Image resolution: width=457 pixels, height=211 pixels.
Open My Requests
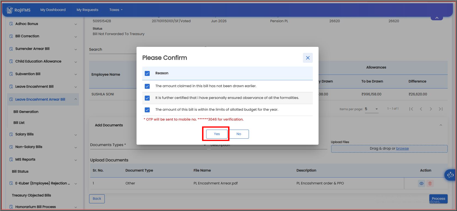[87, 10]
